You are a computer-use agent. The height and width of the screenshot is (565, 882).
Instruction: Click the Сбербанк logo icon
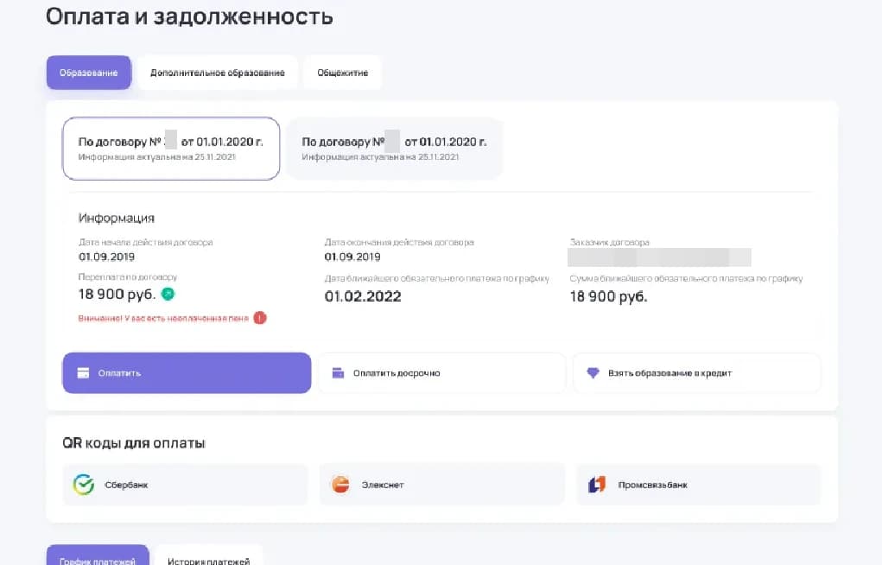pos(83,485)
